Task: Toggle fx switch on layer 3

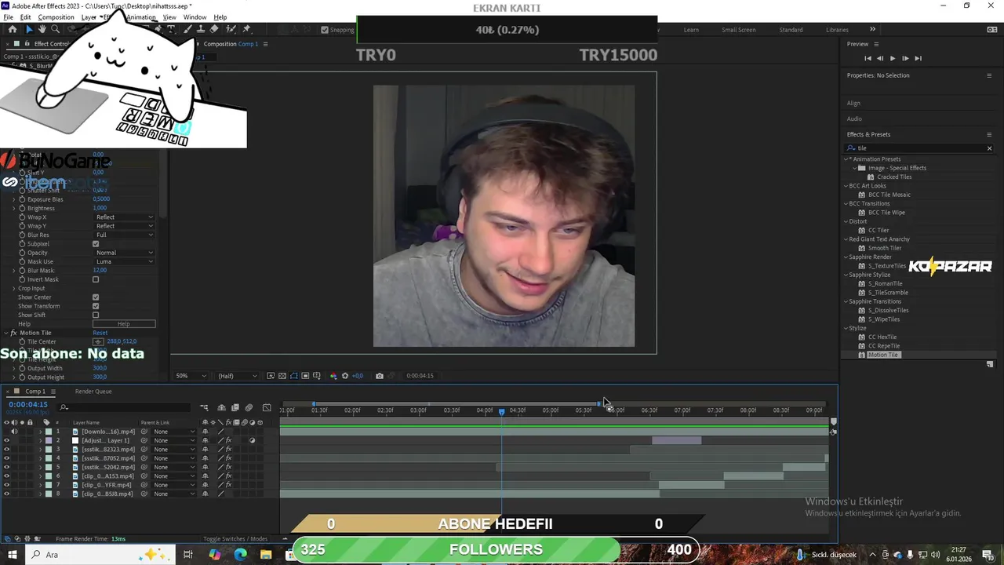Action: pos(228,450)
